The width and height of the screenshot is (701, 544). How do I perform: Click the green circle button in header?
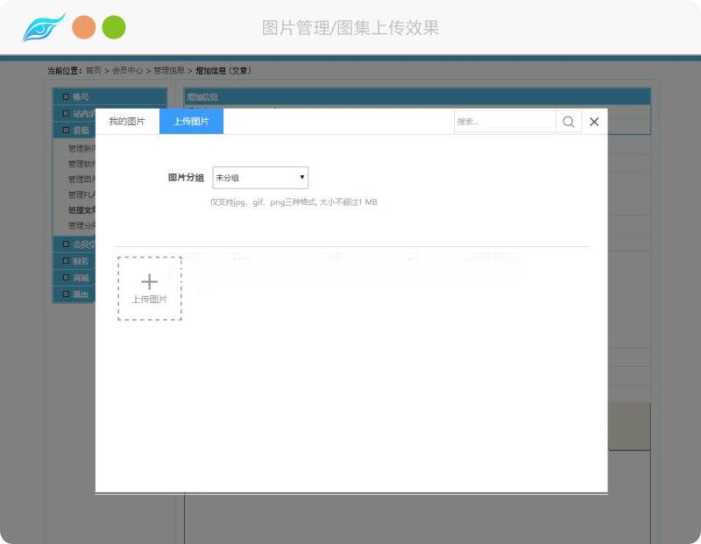click(x=114, y=27)
